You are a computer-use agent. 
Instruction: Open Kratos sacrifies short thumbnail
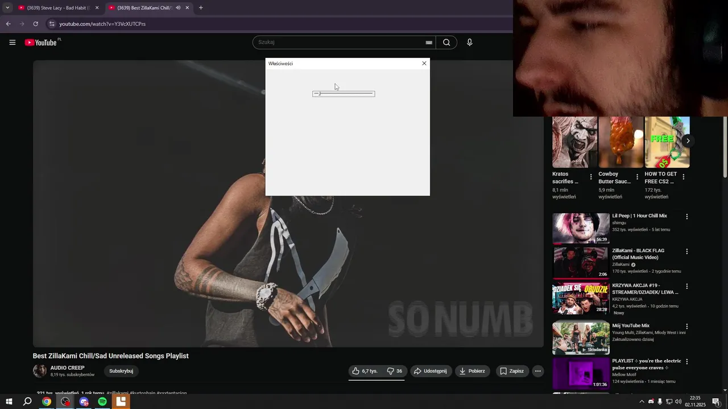tap(574, 142)
